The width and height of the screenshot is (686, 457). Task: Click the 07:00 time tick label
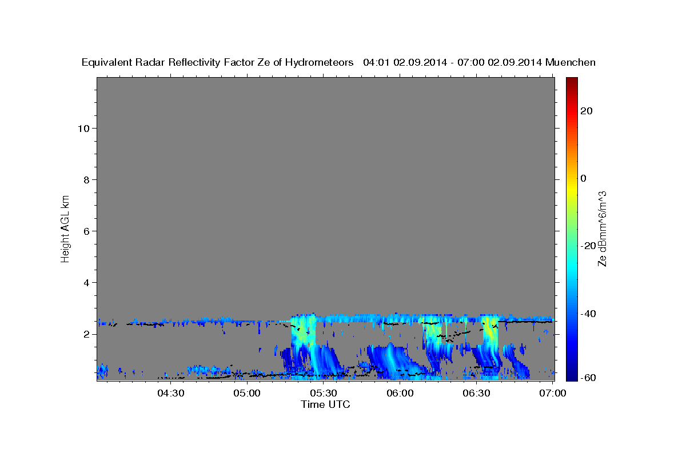pyautogui.click(x=552, y=393)
